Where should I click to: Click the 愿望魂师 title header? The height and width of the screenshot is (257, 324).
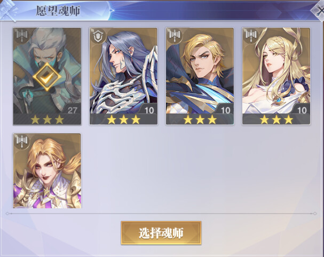pos(58,11)
